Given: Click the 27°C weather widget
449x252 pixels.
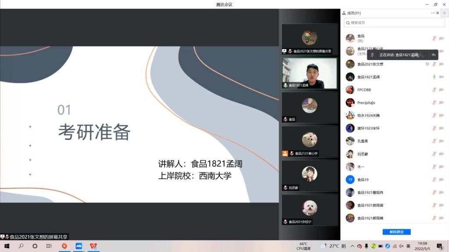Looking at the screenshot, I should pos(333,246).
